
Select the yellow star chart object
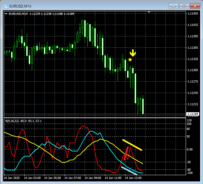[130, 59]
